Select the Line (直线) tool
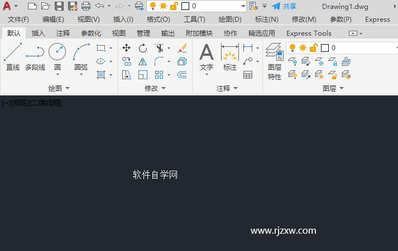The width and height of the screenshot is (398, 251). click(x=13, y=57)
